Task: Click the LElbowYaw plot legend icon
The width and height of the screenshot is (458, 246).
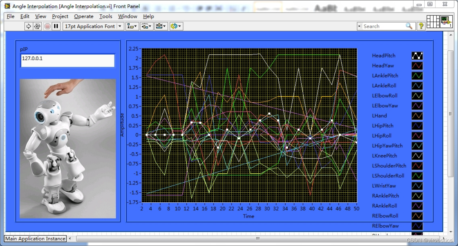Action: (417, 106)
